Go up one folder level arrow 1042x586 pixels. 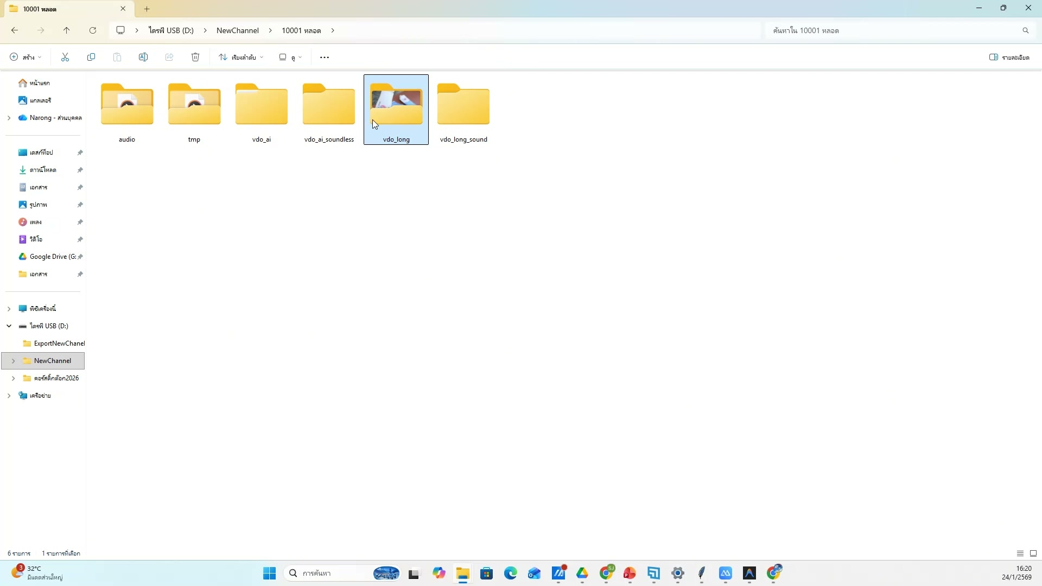(x=67, y=30)
